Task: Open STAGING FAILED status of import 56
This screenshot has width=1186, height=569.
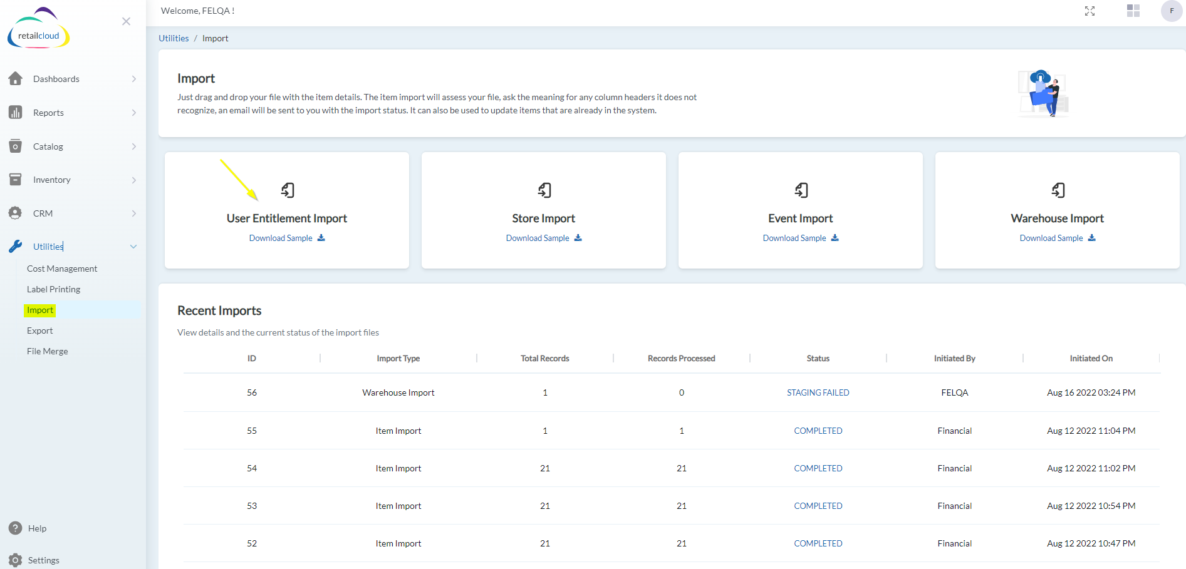Action: (x=818, y=392)
